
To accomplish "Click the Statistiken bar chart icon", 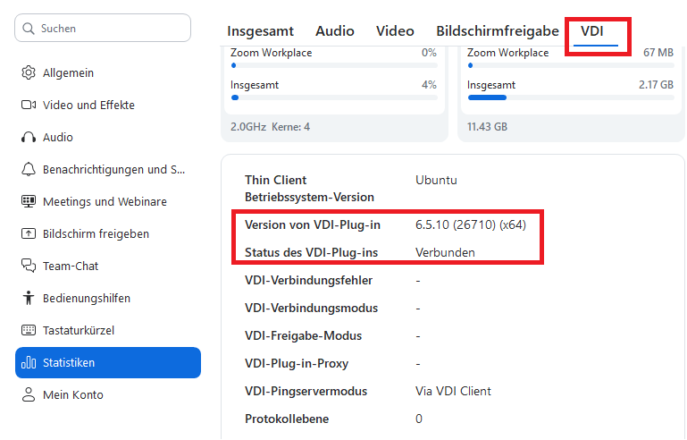I will [29, 362].
